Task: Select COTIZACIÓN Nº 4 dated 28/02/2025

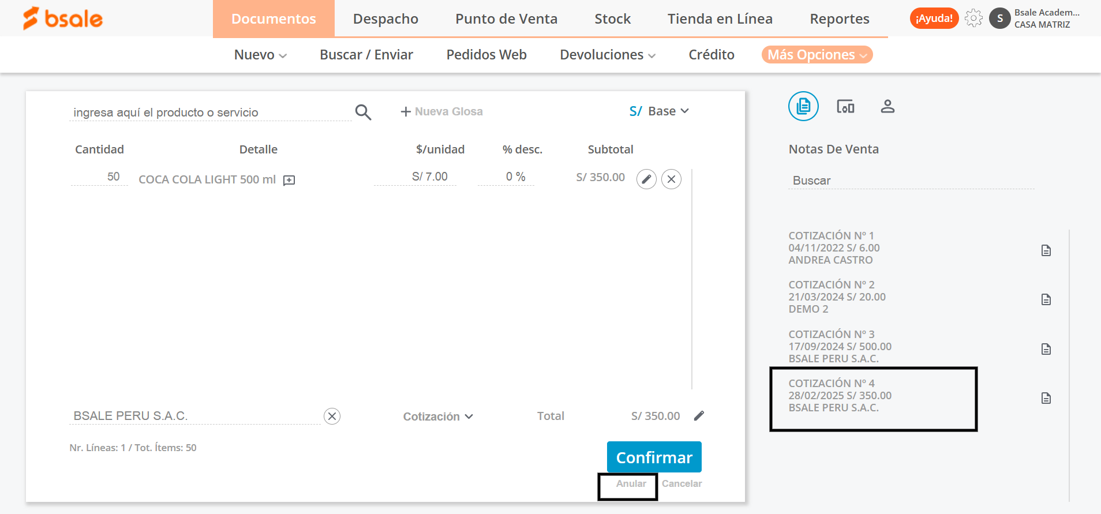Action: [x=840, y=396]
